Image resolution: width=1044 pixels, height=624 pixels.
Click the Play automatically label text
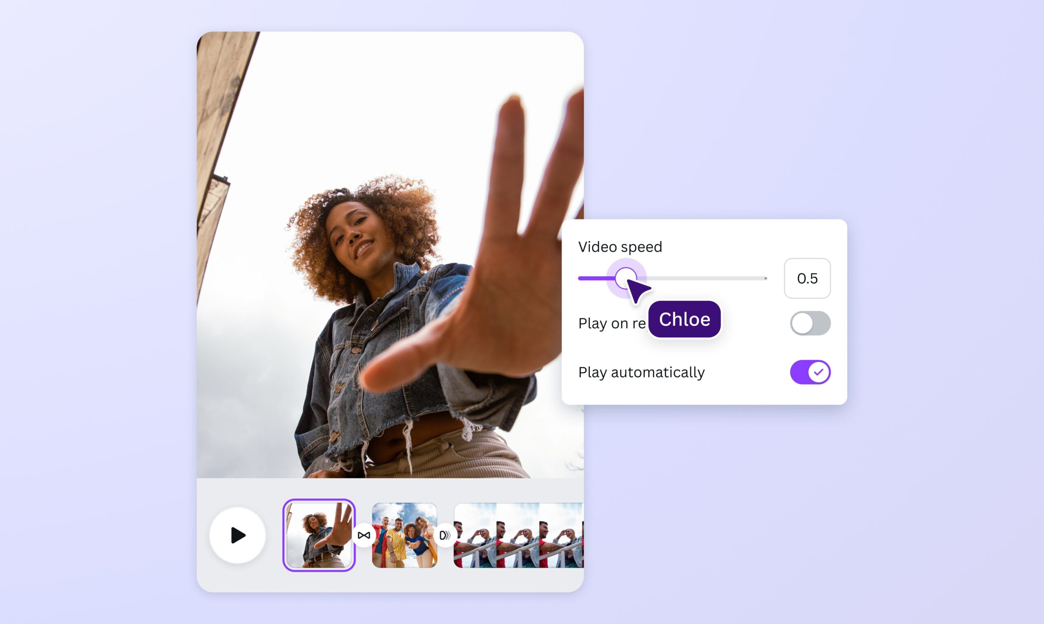point(641,372)
